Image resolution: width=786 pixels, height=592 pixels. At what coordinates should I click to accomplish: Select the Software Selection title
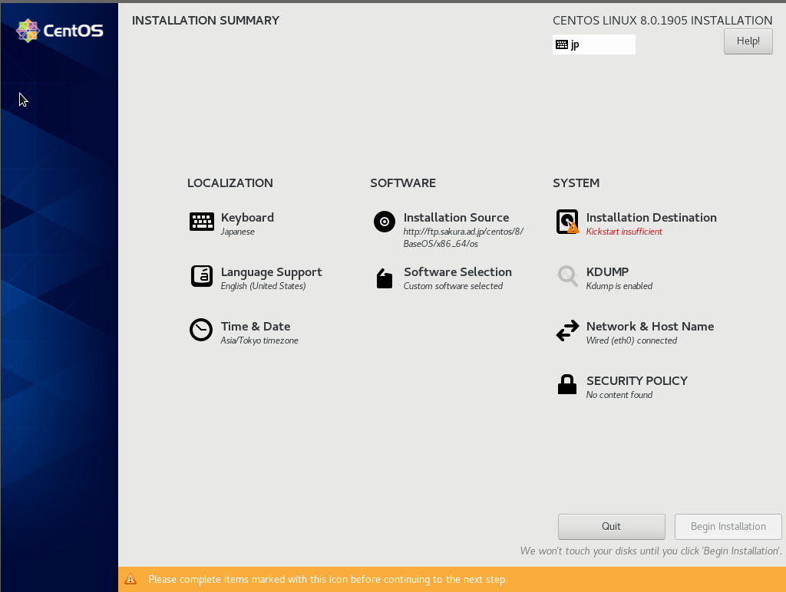(457, 271)
